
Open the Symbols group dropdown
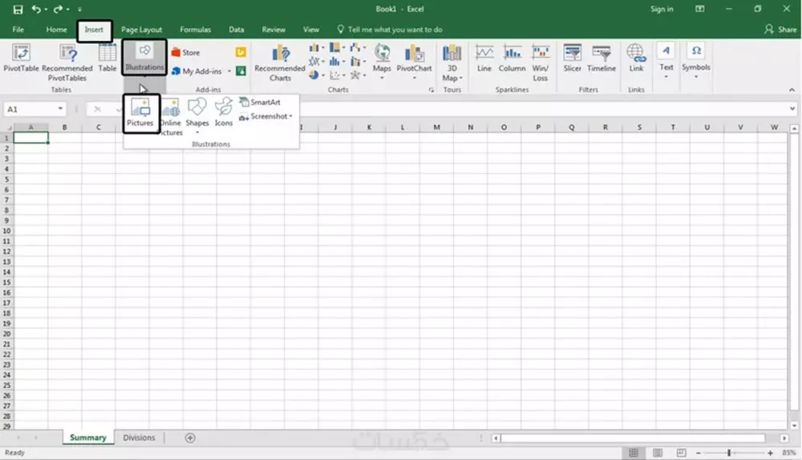click(696, 62)
